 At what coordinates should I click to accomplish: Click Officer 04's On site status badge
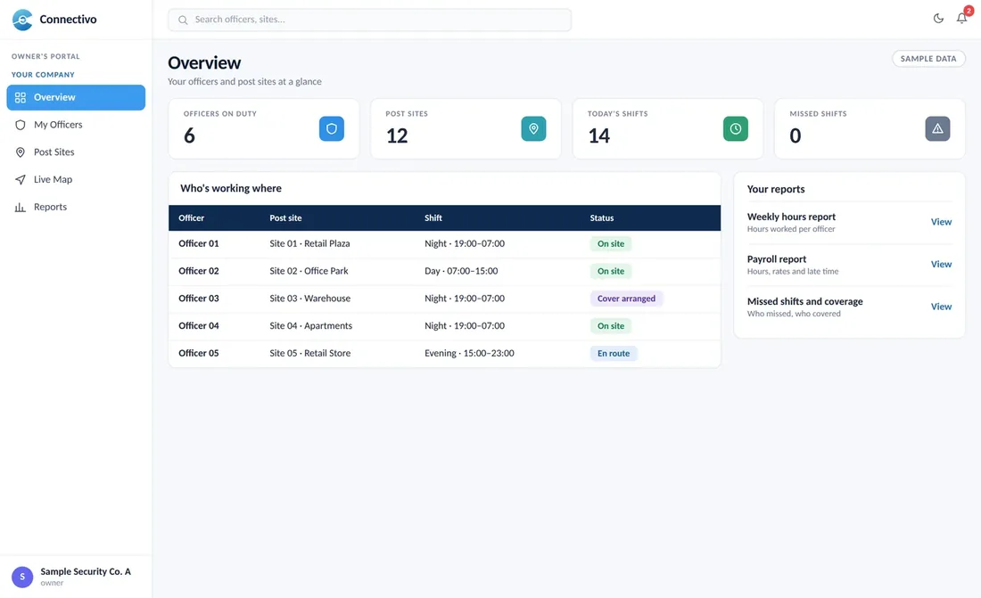[x=611, y=326]
